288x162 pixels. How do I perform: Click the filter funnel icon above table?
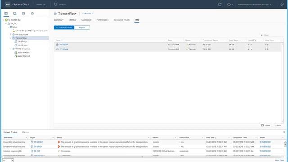262,35
